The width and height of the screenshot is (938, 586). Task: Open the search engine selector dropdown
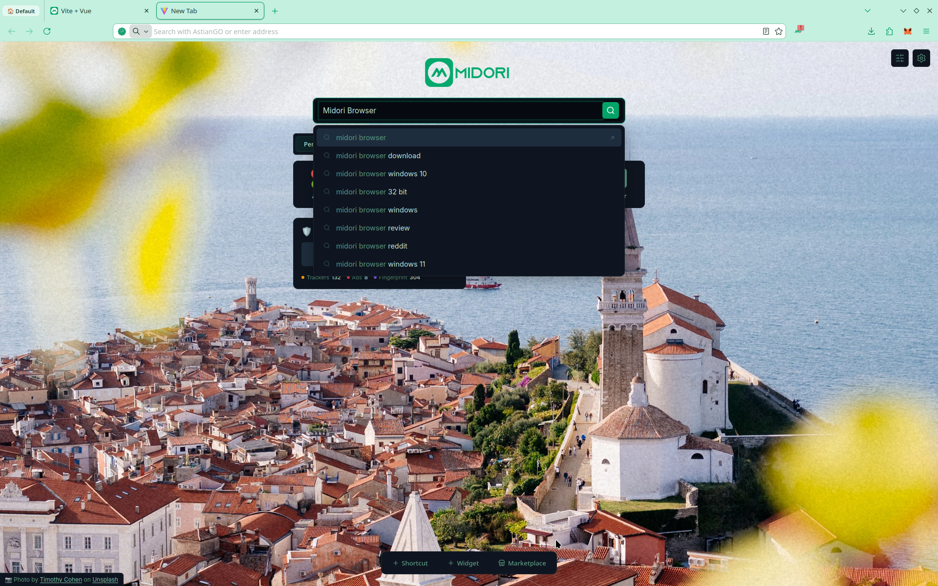[x=140, y=31]
